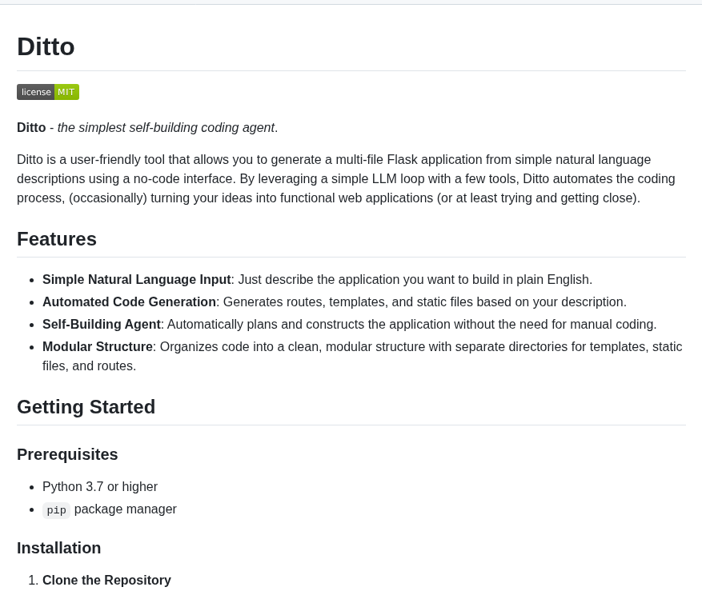Click the package manager text
702x595 pixels.
[126, 509]
